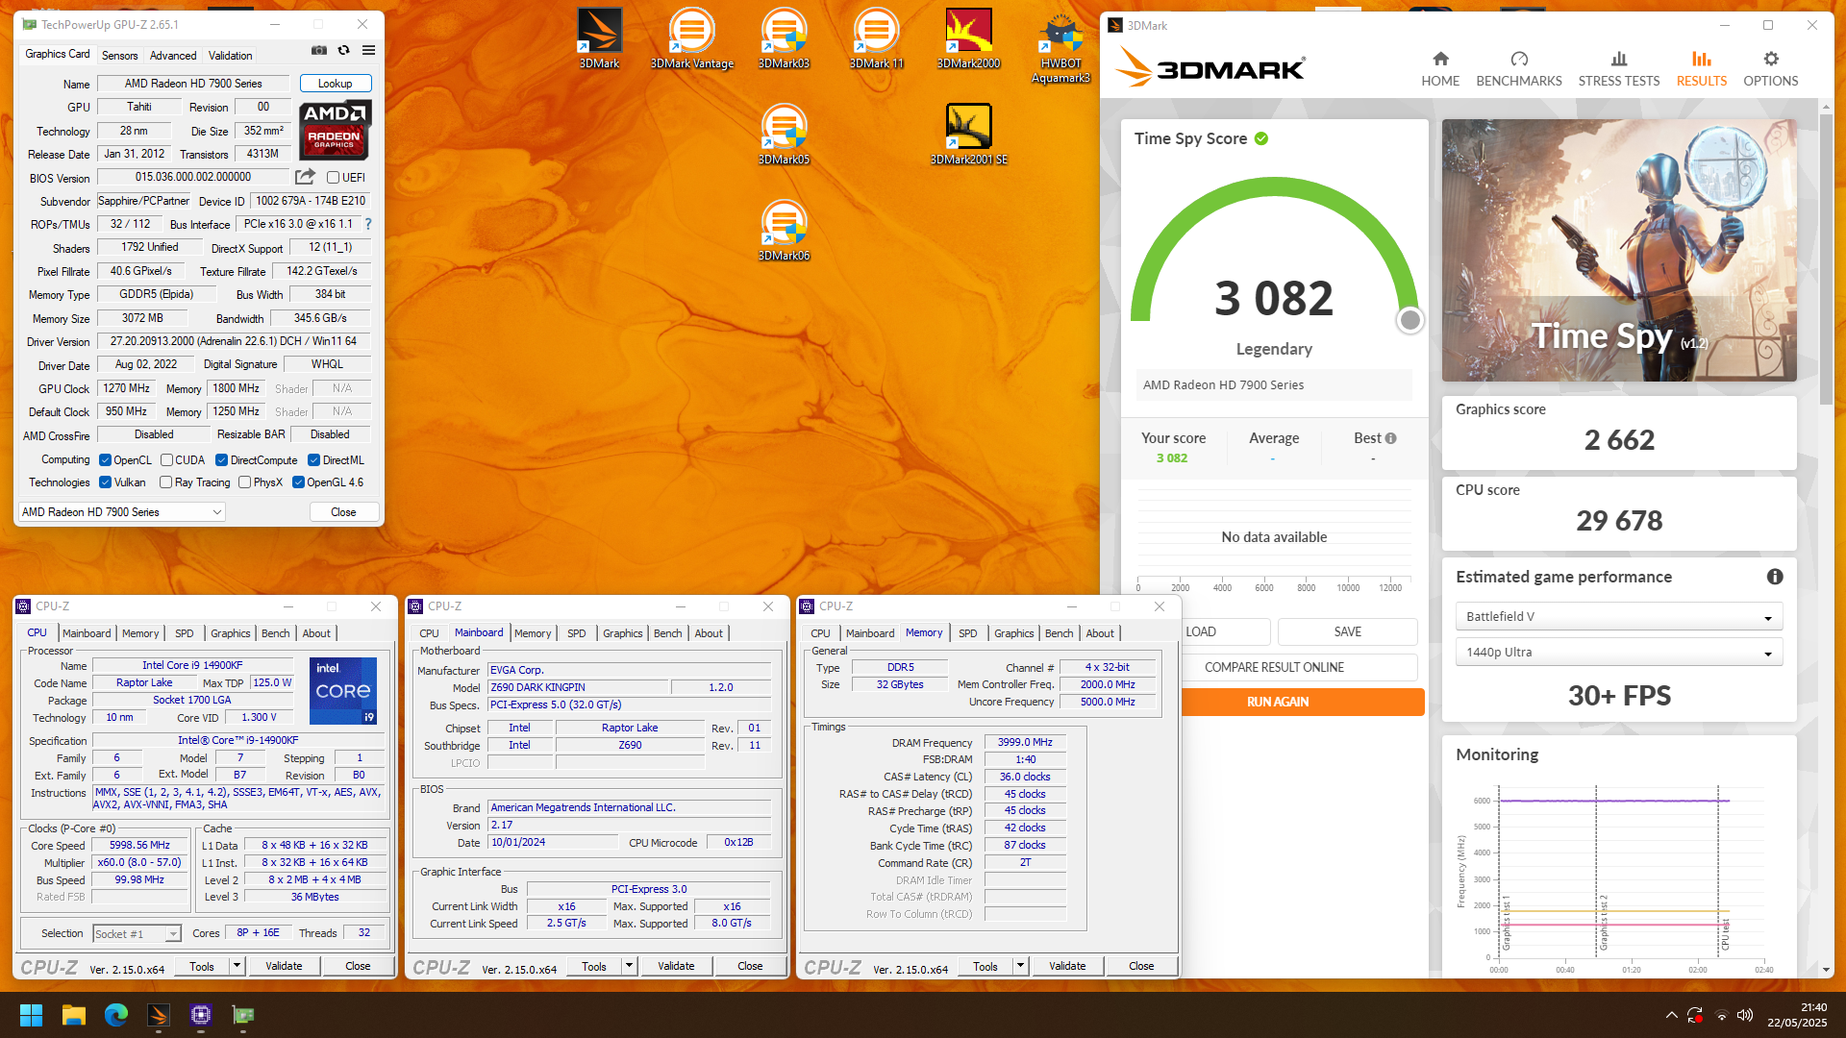Switch to GPU-Z Sensors tab

pyautogui.click(x=120, y=56)
